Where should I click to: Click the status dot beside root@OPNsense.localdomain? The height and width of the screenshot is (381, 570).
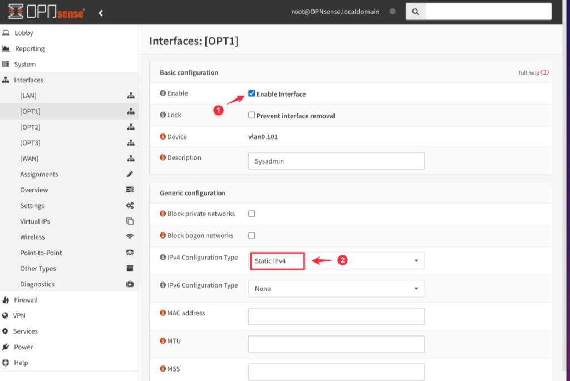tap(392, 11)
